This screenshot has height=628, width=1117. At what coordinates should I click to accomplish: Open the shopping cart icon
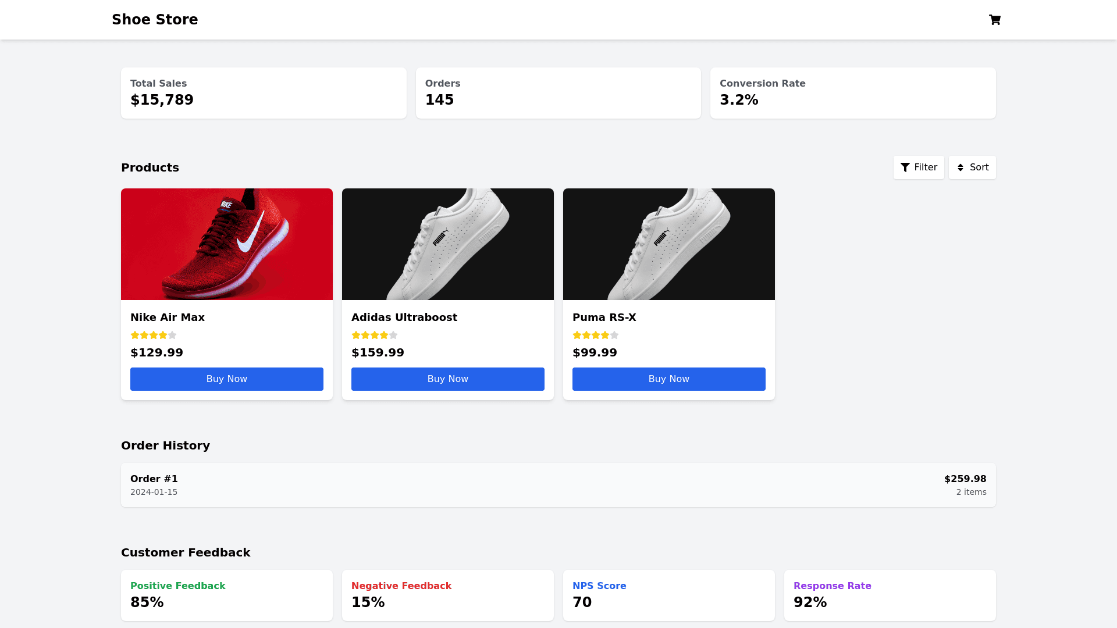995,20
